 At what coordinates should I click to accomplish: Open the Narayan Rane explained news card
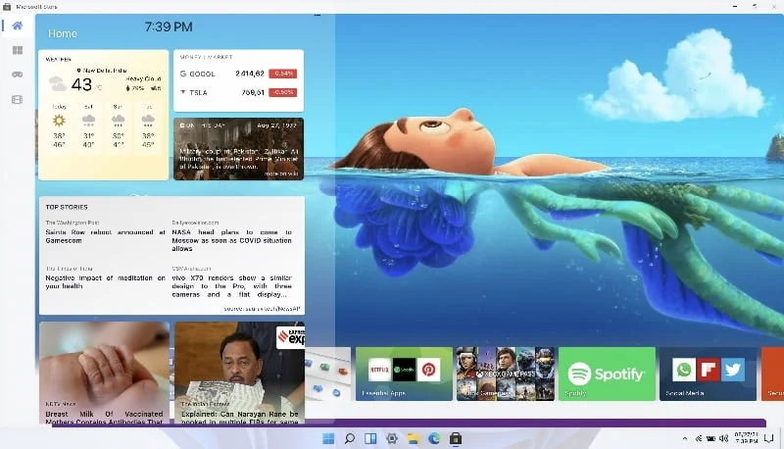pos(239,373)
